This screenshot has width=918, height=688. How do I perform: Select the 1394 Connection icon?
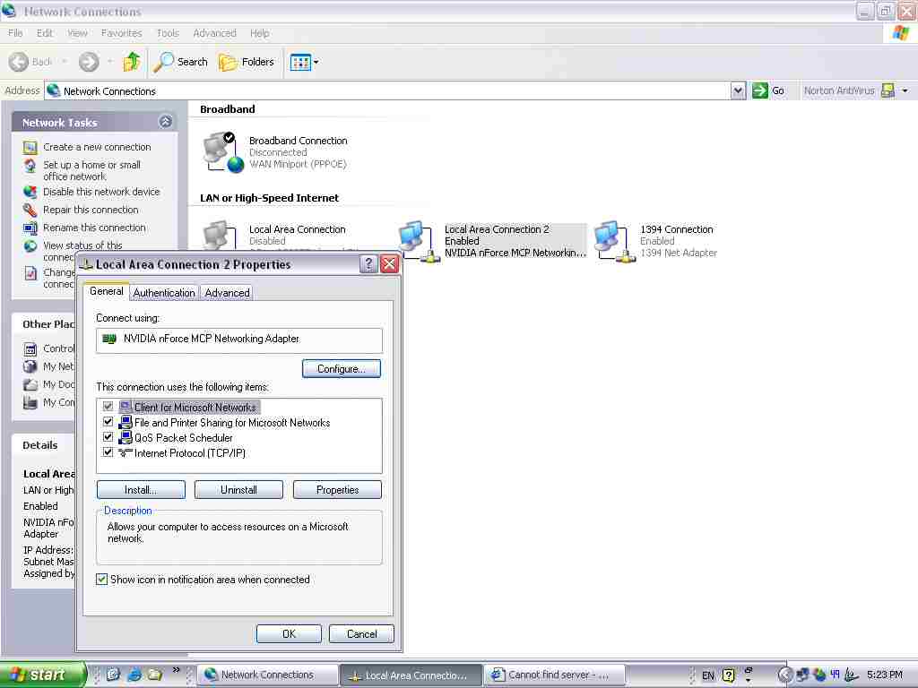click(x=615, y=242)
